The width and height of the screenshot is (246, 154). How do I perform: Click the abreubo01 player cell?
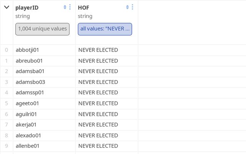29,60
